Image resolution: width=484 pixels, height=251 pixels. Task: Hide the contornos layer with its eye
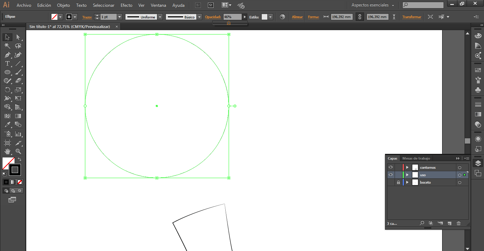pyautogui.click(x=391, y=167)
